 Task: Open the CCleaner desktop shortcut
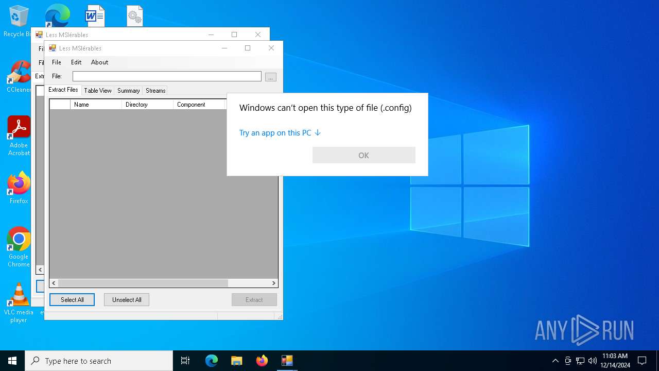coord(19,76)
